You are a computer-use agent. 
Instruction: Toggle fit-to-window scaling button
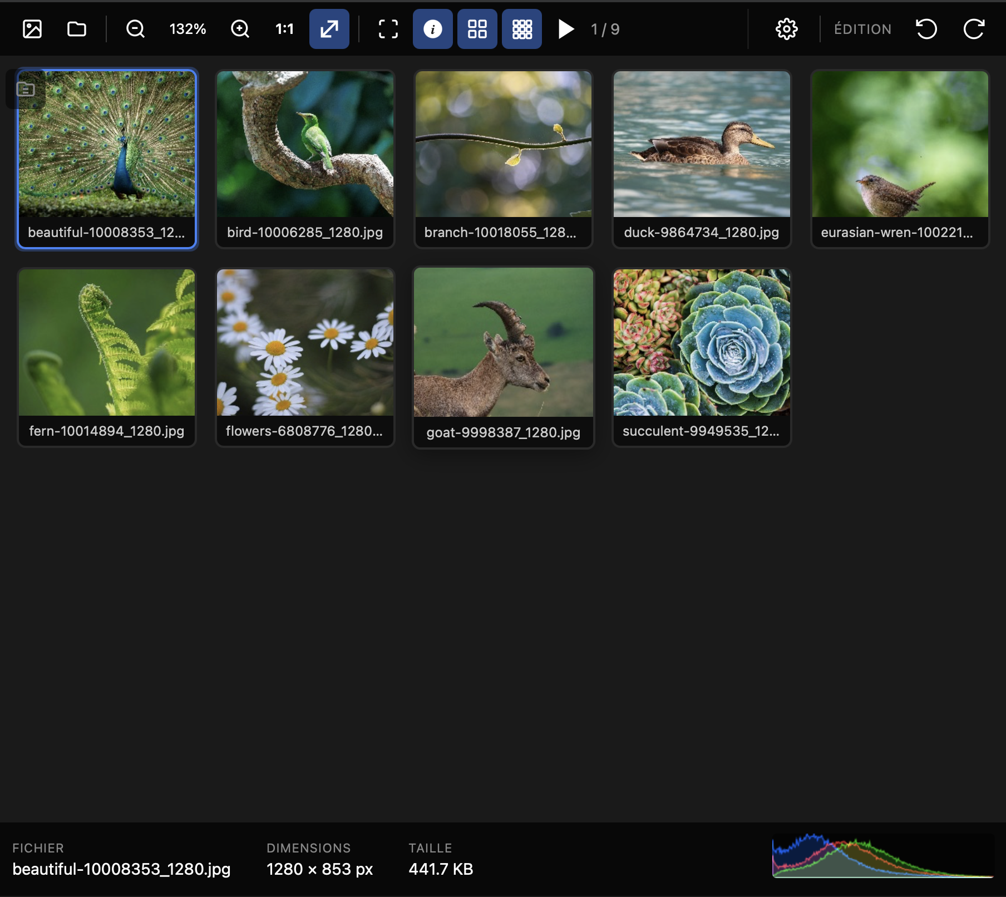329,29
